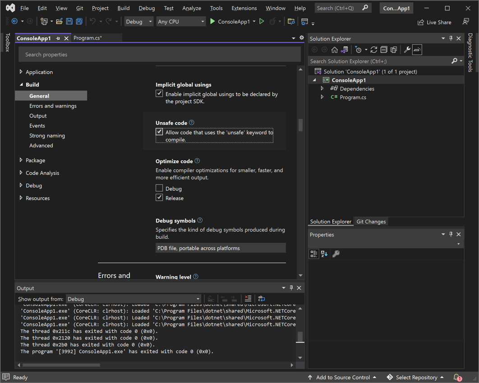Click the Property Pages wrench icon
This screenshot has height=383, width=479.
tap(336, 254)
